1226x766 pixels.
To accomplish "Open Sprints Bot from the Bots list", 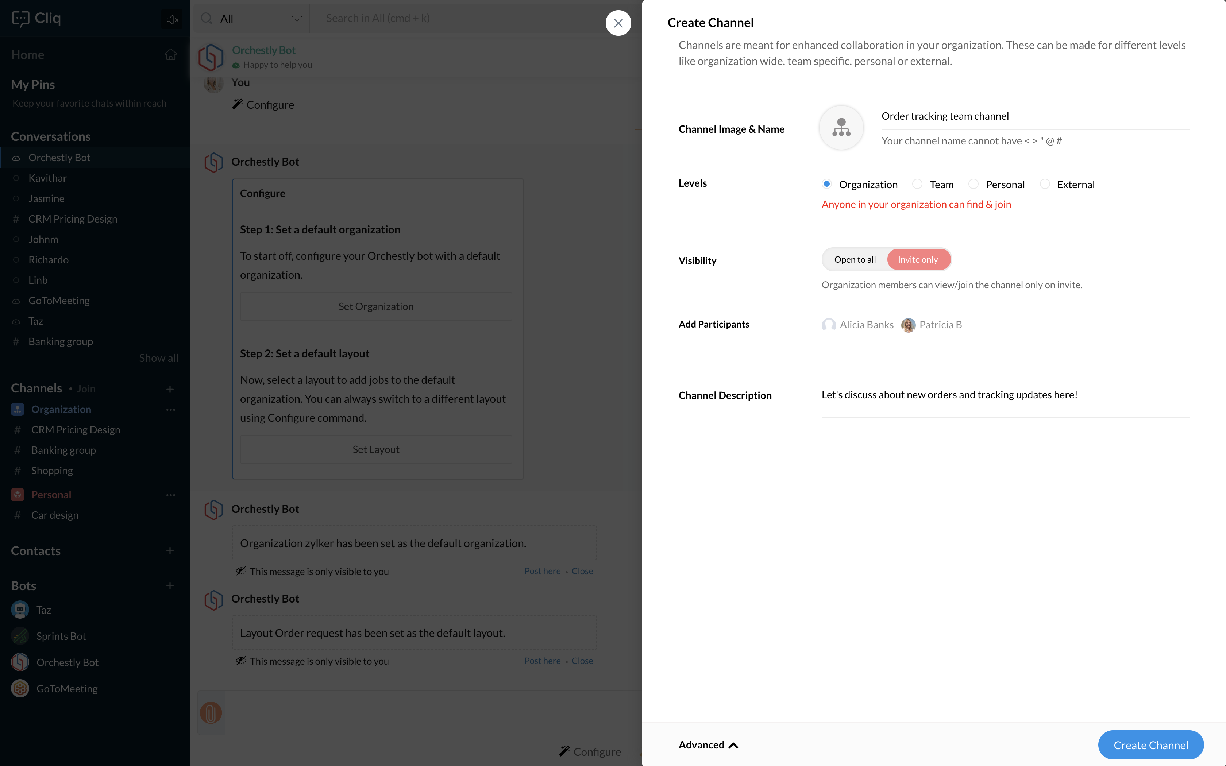I will pyautogui.click(x=61, y=636).
